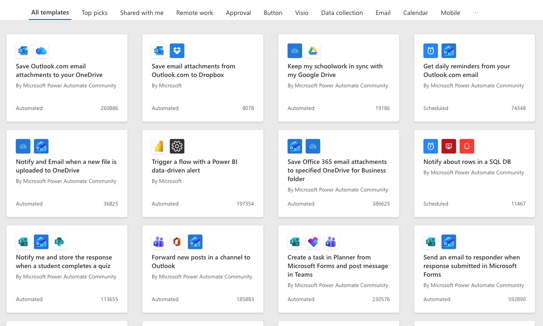Image resolution: width=543 pixels, height=326 pixels.
Task: Click Teams icon on Create a task in Planner card
Action: tap(331, 242)
